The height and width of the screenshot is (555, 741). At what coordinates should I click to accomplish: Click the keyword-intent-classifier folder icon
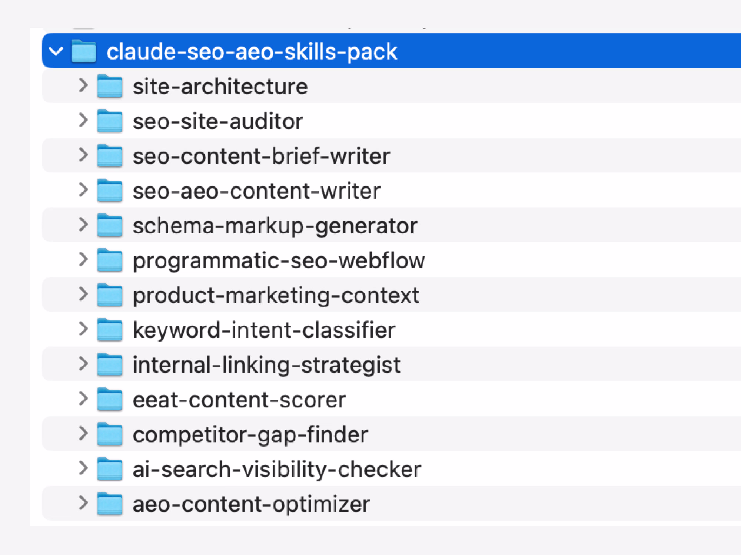(110, 330)
